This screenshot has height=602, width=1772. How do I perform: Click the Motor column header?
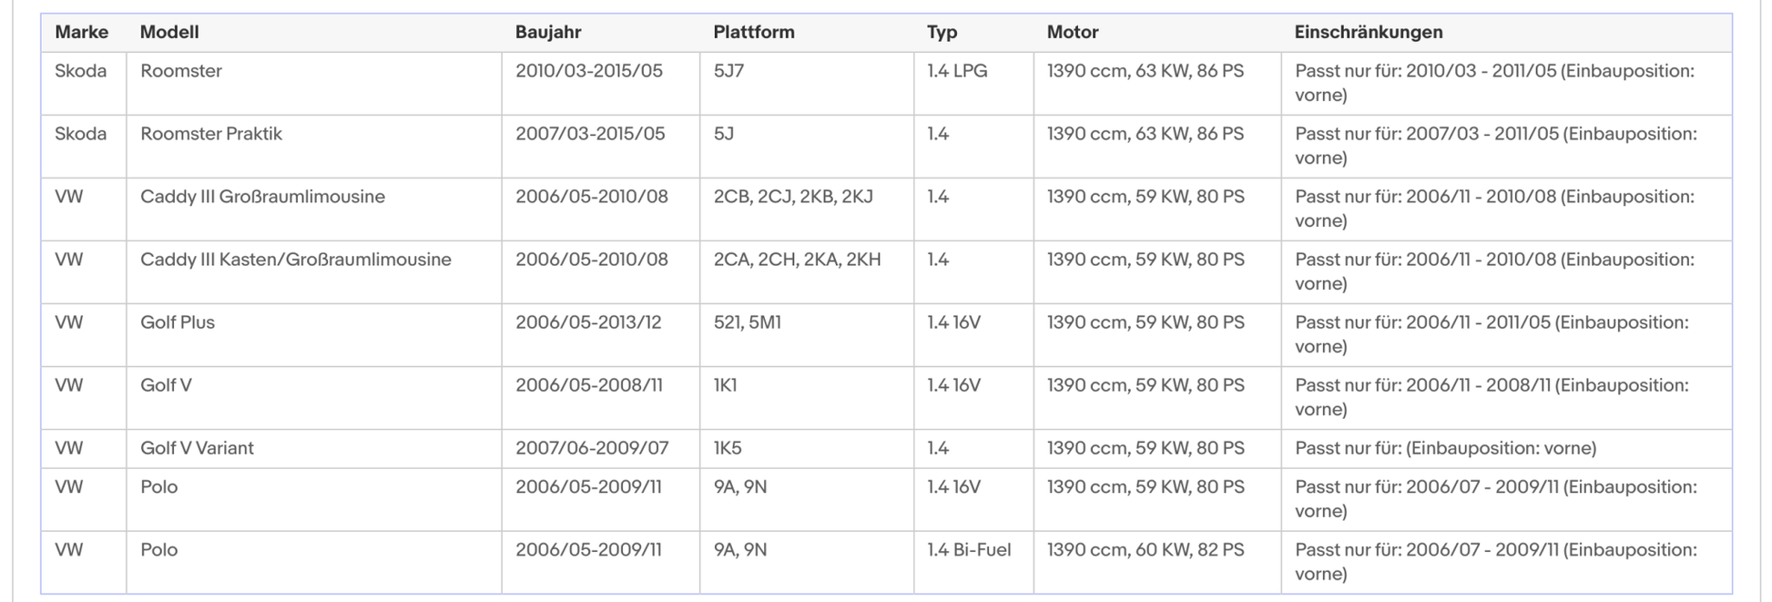pyautogui.click(x=1072, y=33)
